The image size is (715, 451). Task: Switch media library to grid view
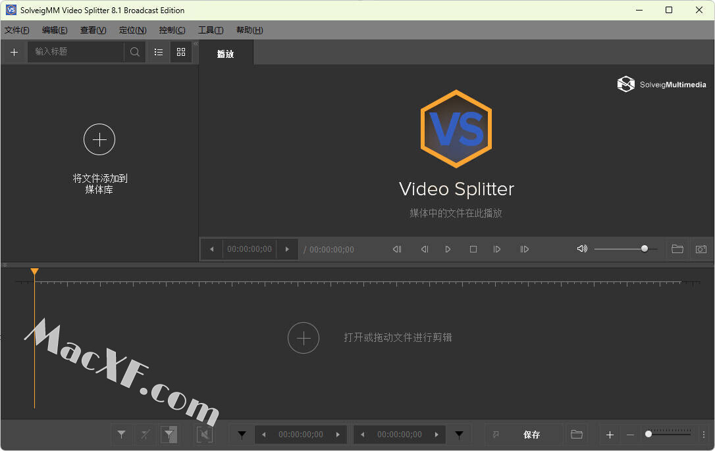click(181, 52)
